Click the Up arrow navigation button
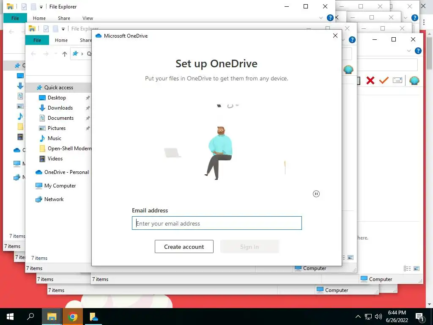433x325 pixels. (x=64, y=54)
